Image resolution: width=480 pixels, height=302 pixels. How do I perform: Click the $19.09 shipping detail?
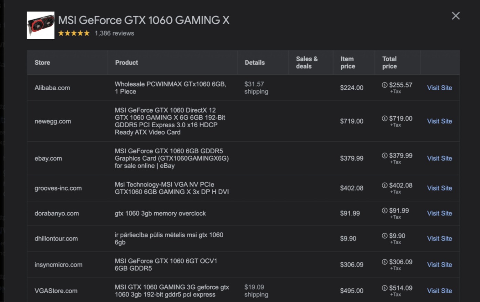(x=256, y=291)
